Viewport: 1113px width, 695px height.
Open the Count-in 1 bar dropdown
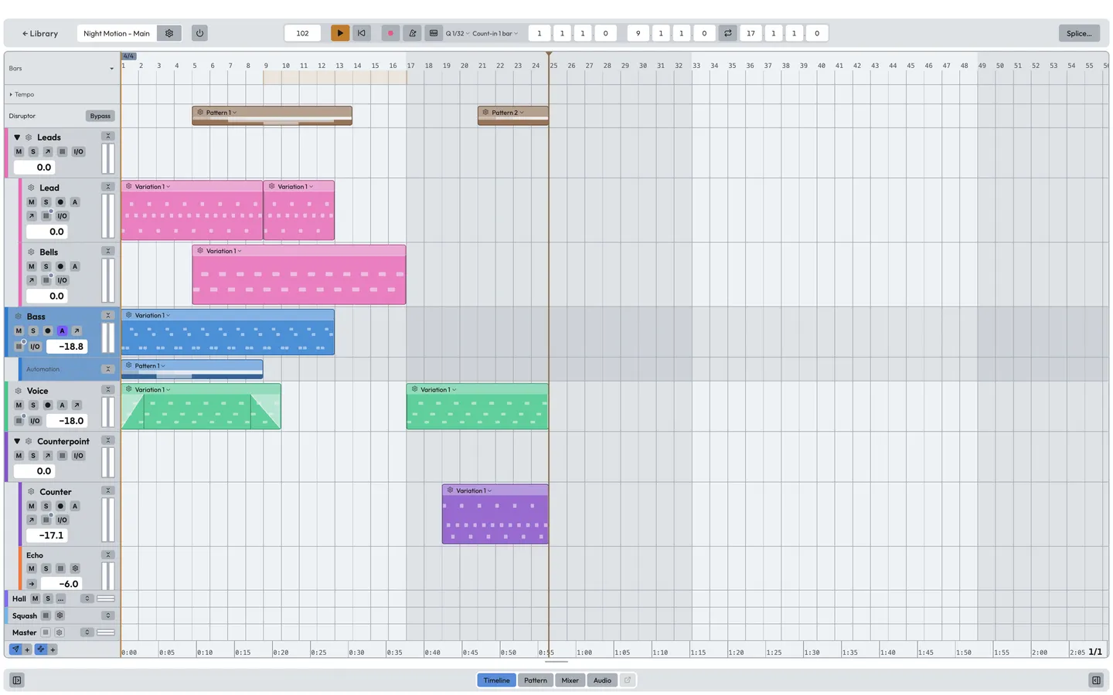pos(495,33)
